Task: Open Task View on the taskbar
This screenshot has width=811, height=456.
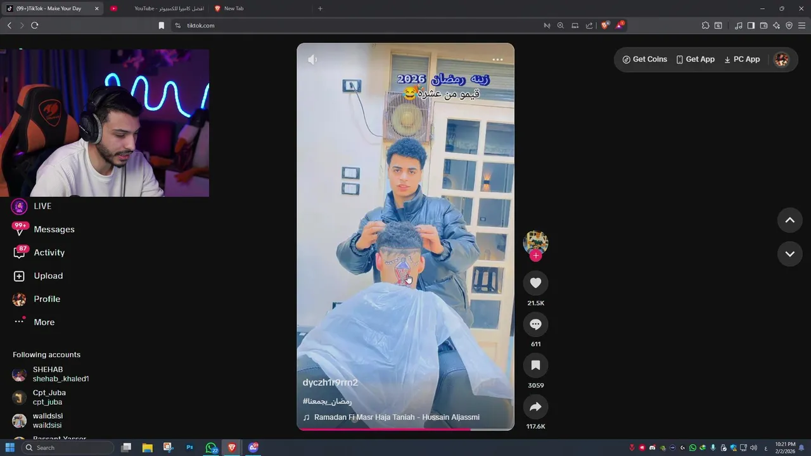Action: (126, 448)
